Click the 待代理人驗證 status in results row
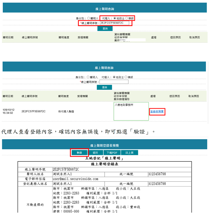The image size is (210, 216). 66,111
